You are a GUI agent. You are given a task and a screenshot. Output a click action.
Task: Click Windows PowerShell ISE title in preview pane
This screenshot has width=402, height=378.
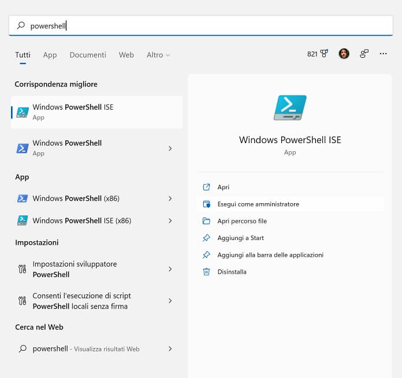coord(290,140)
